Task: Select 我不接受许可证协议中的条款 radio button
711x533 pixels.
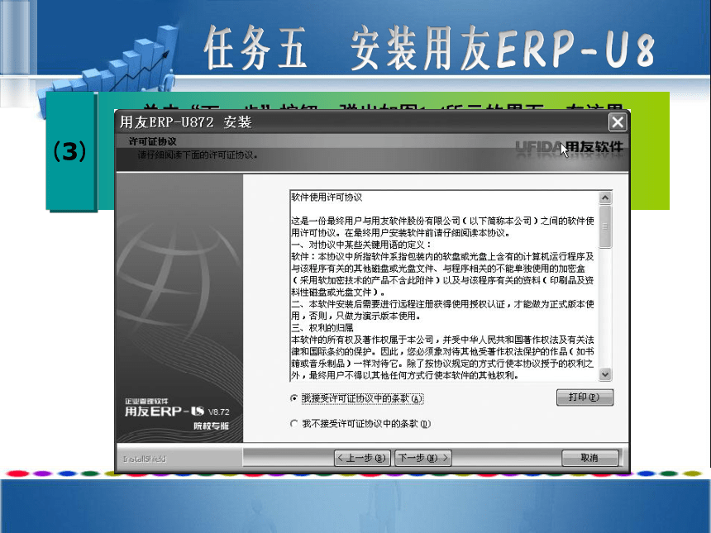Action: coord(293,424)
